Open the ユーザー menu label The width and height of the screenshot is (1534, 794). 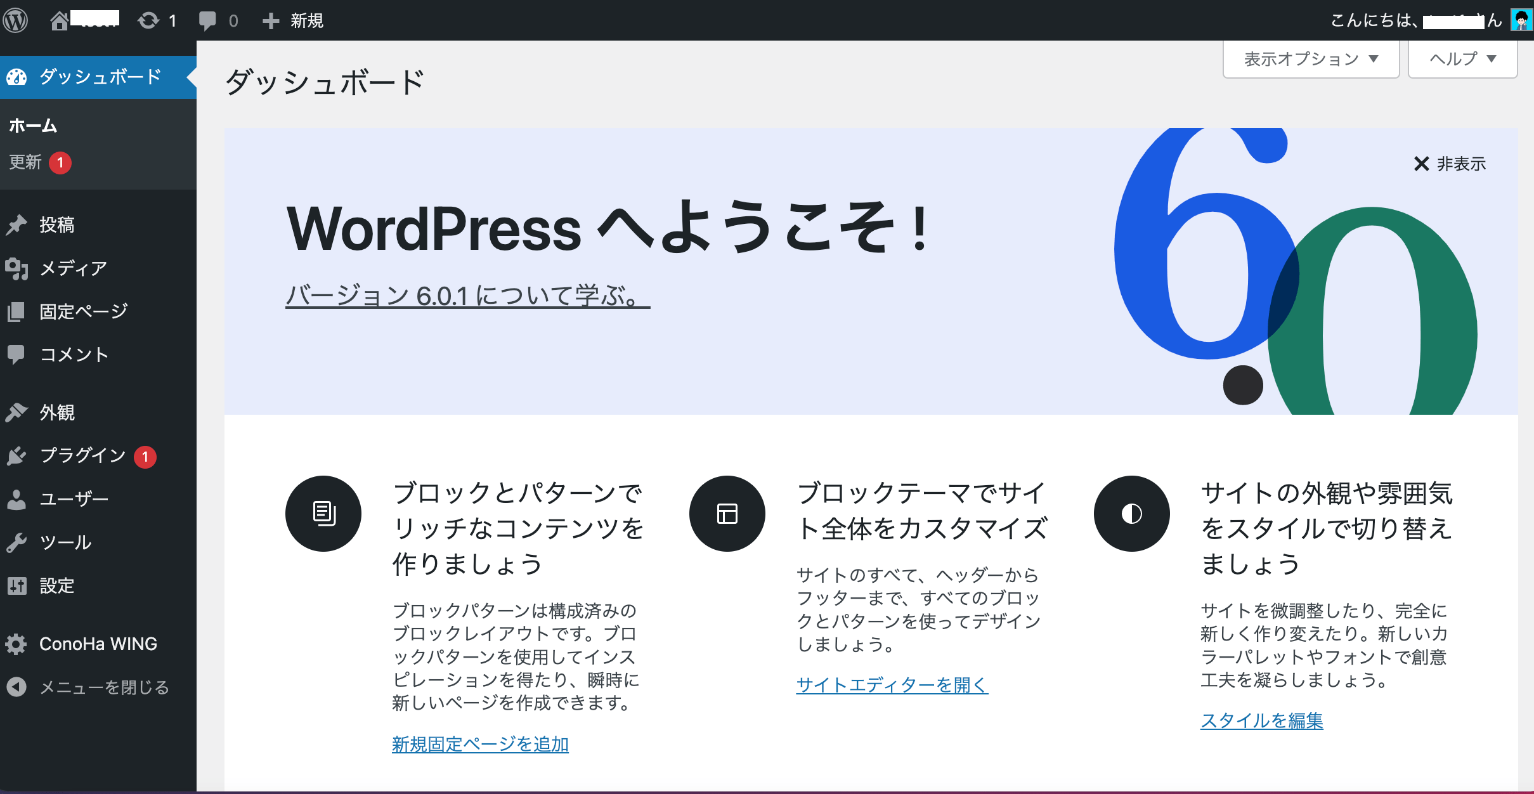tap(74, 499)
